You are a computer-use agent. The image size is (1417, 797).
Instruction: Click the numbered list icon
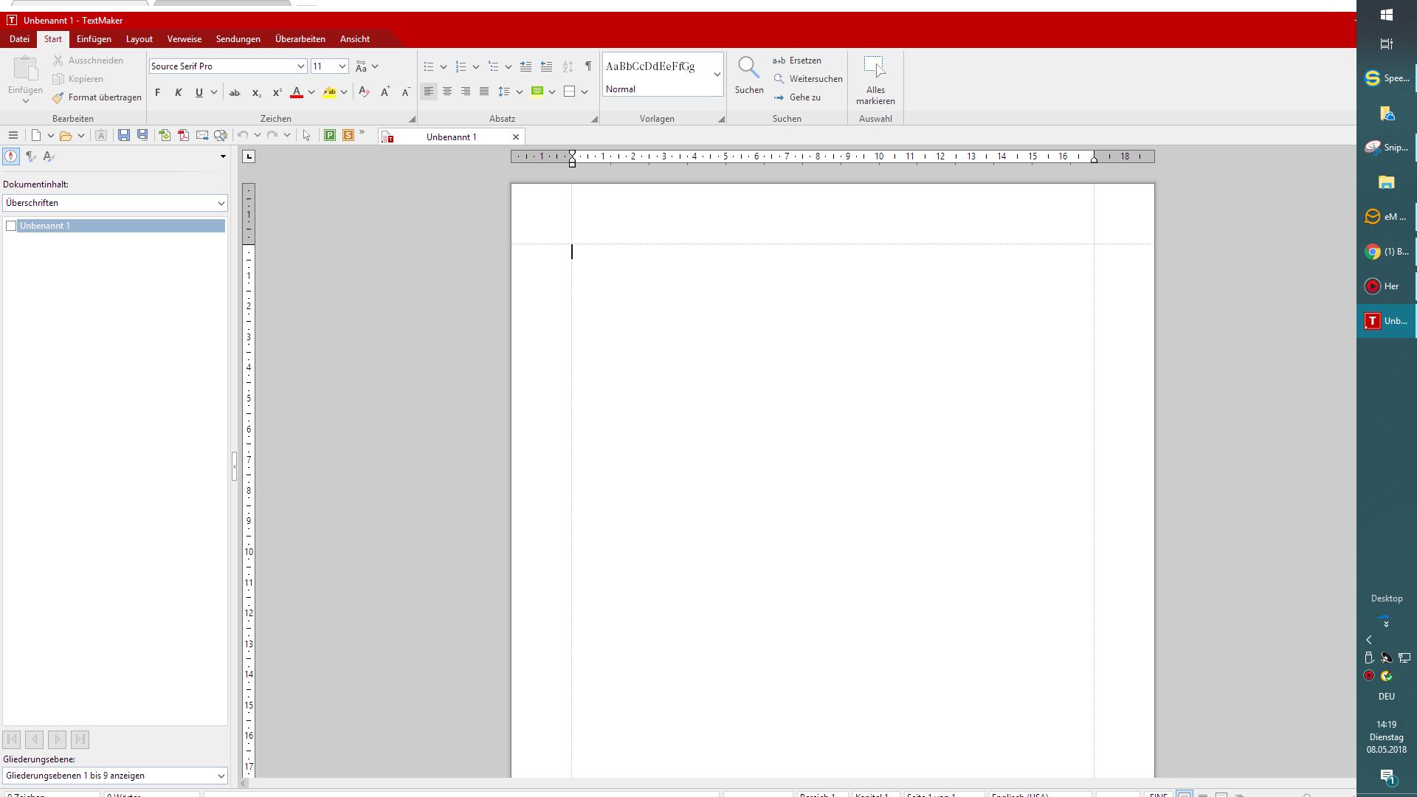click(461, 65)
